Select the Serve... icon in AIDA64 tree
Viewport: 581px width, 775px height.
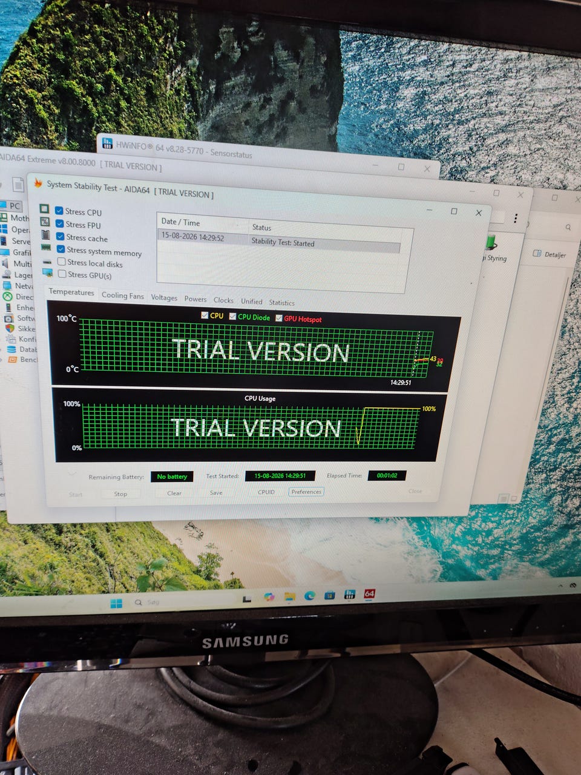pyautogui.click(x=5, y=240)
